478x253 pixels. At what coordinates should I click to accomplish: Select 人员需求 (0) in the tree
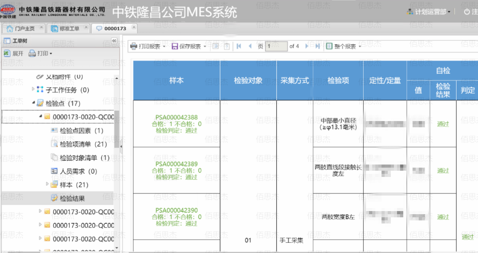pyautogui.click(x=78, y=171)
